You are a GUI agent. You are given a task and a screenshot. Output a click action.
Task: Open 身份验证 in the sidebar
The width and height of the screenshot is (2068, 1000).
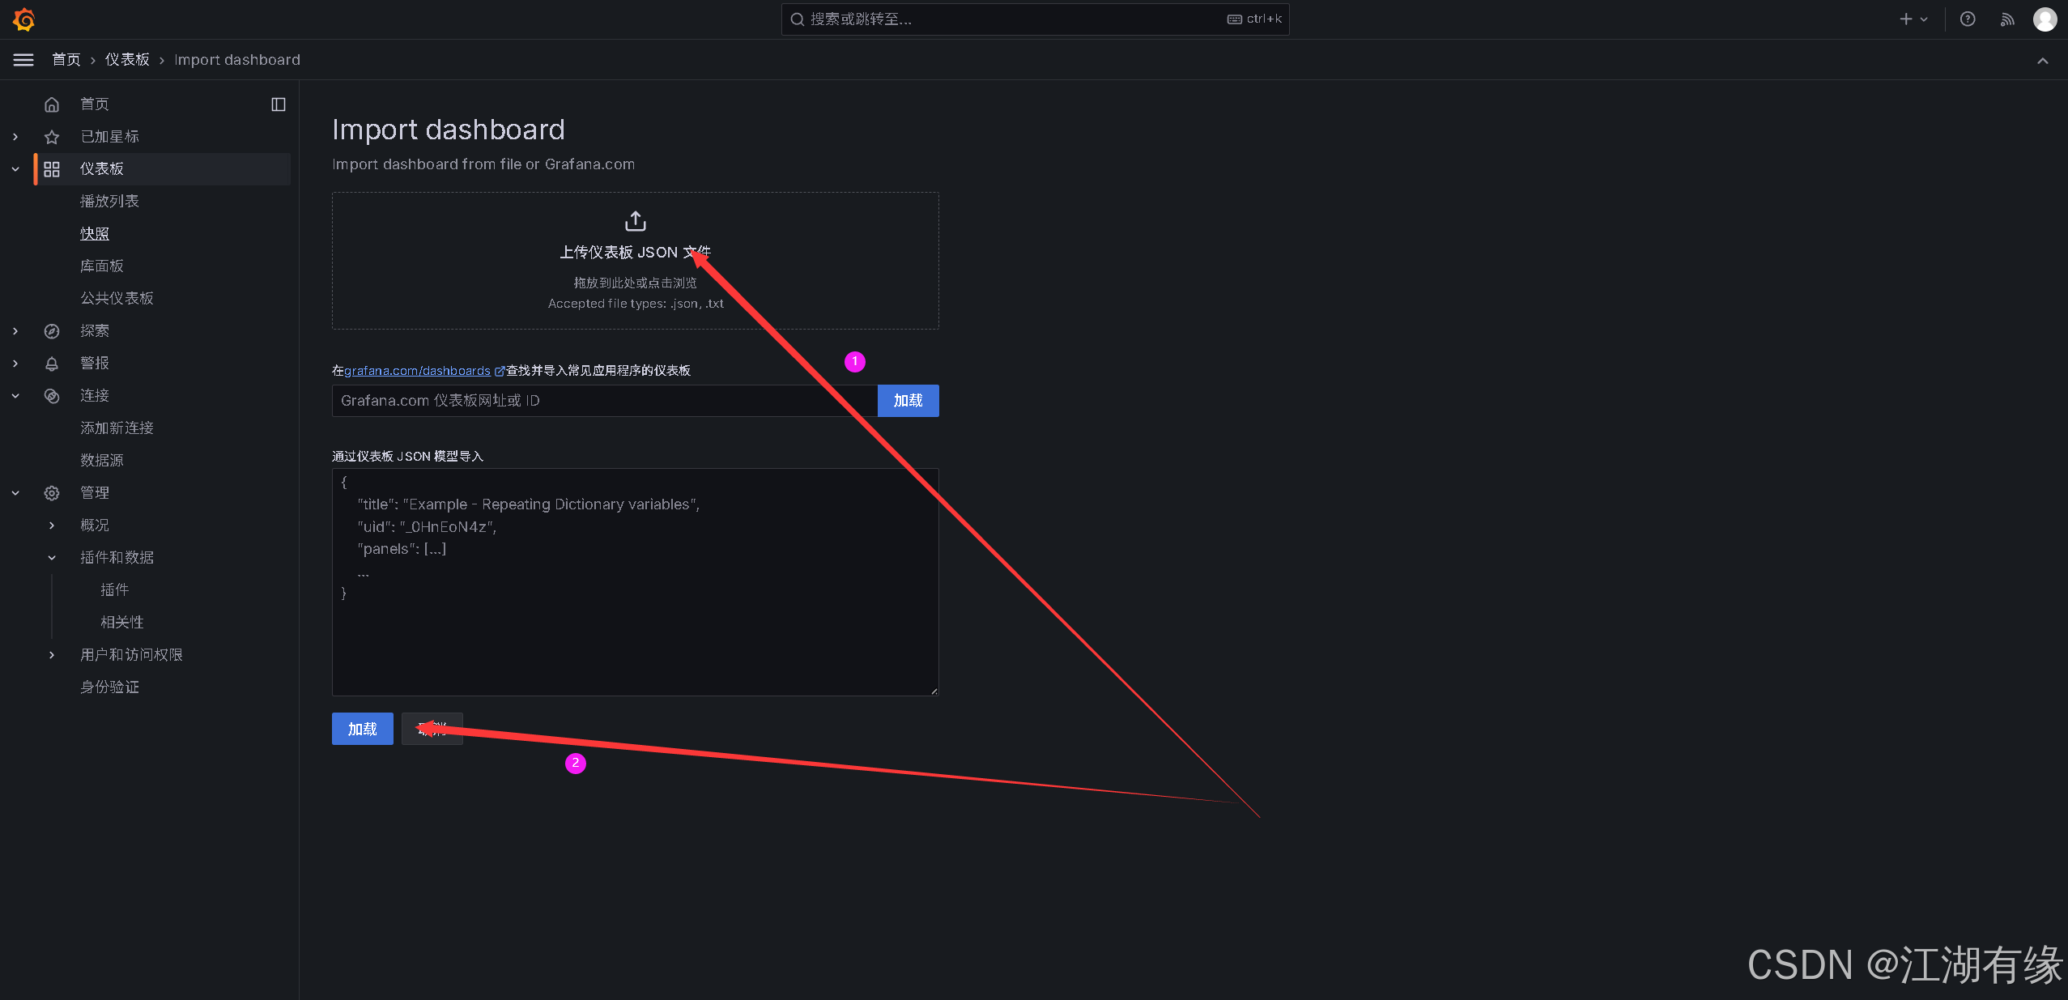(109, 687)
